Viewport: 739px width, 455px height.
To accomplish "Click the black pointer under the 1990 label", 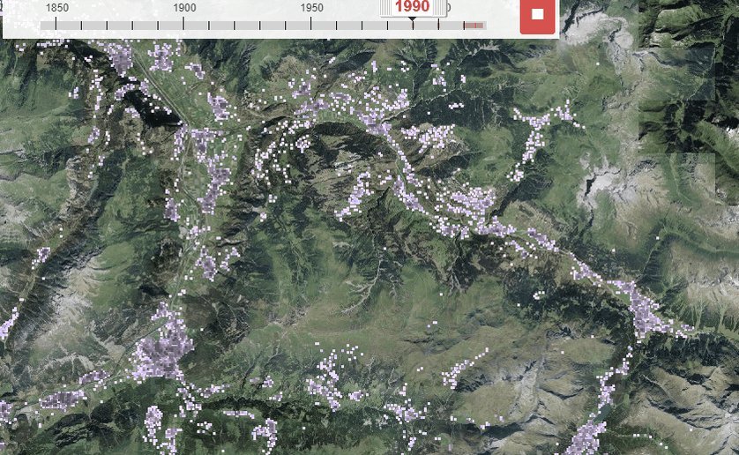I will 413,21.
